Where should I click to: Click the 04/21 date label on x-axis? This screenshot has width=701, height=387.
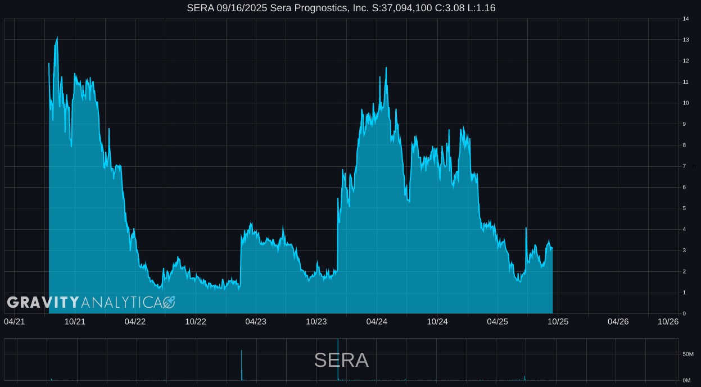14,322
